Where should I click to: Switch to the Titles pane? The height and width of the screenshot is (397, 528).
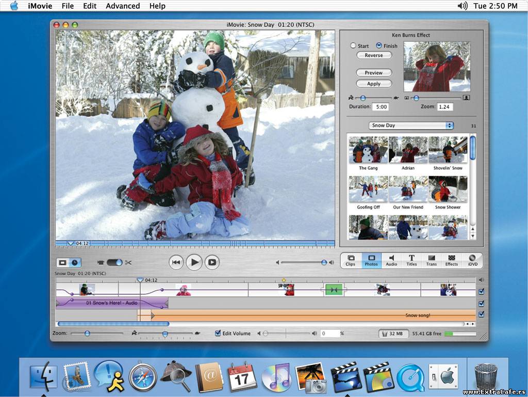[x=411, y=261]
